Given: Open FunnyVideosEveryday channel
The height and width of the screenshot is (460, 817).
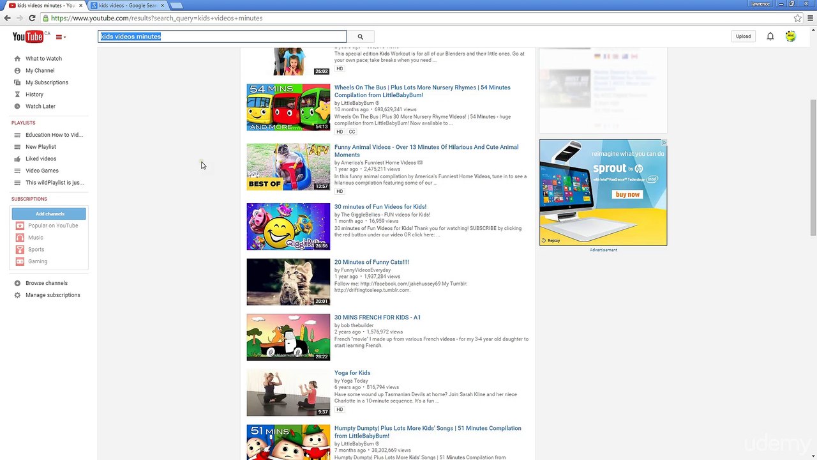Looking at the screenshot, I should [x=366, y=270].
